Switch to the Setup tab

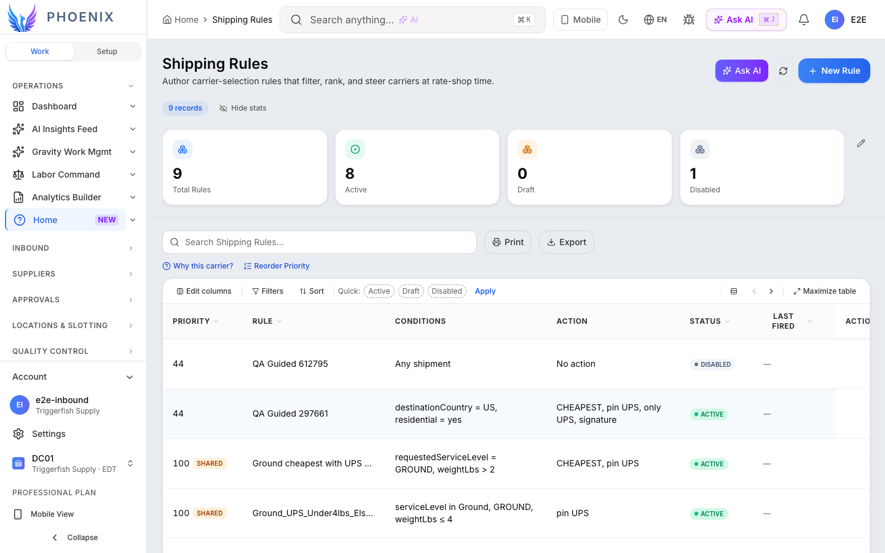click(x=107, y=52)
